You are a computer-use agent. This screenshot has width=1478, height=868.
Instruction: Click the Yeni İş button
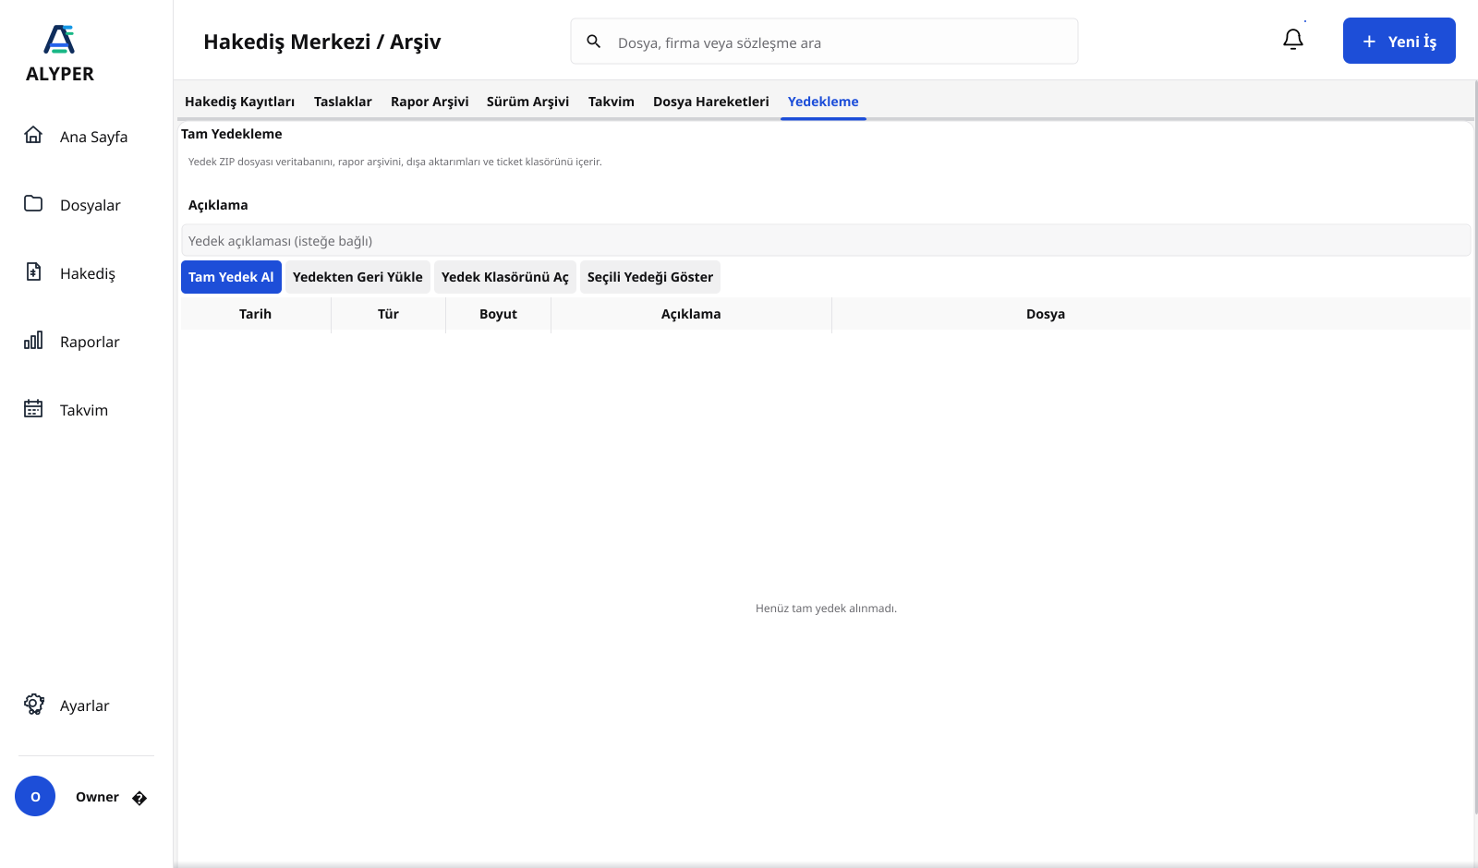(1399, 41)
